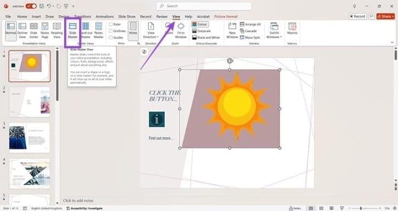The width and height of the screenshot is (398, 211).
Task: Toggle the AutoSave switch
Action: click(31, 6)
